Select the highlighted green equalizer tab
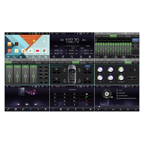The height and width of the screenshot is (146, 146). [x=113, y=36]
